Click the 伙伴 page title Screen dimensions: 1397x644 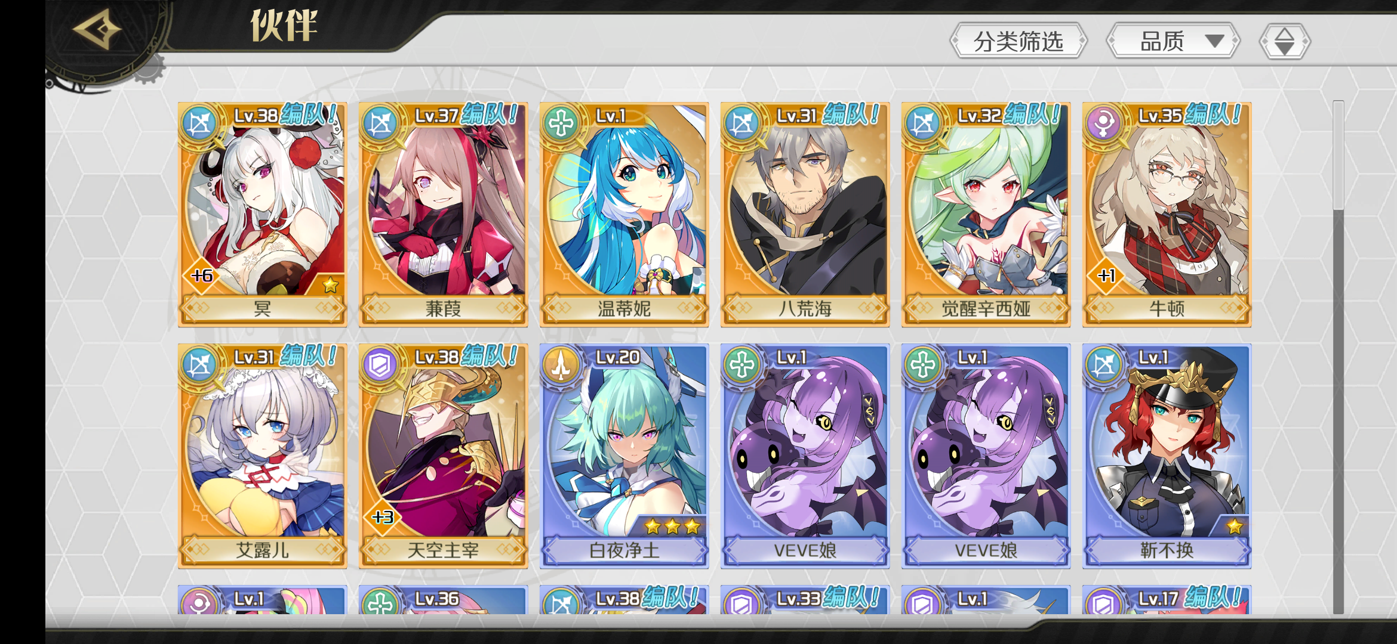click(x=284, y=26)
